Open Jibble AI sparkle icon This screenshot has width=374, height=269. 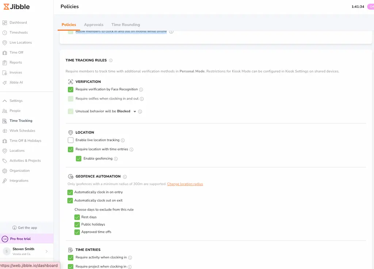[4, 83]
